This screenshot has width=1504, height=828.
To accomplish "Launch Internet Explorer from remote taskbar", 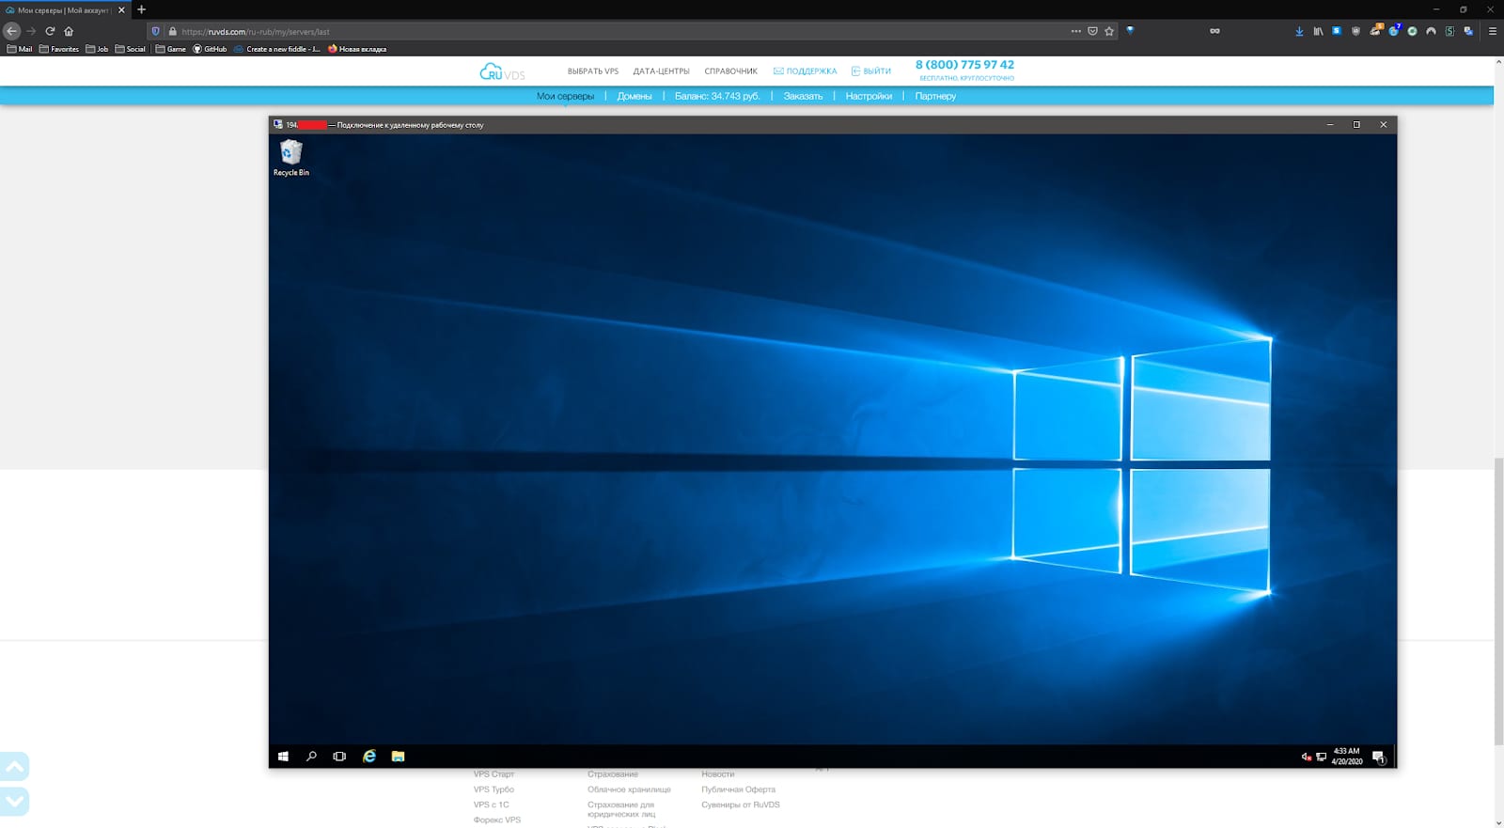I will point(369,757).
